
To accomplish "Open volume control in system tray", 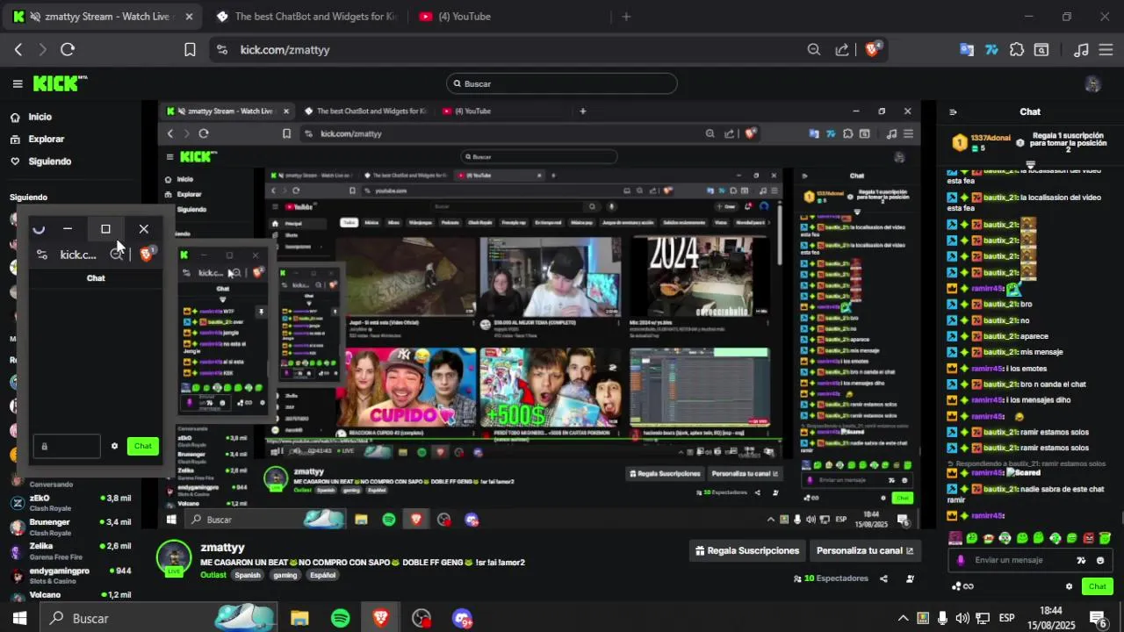I will tap(962, 618).
